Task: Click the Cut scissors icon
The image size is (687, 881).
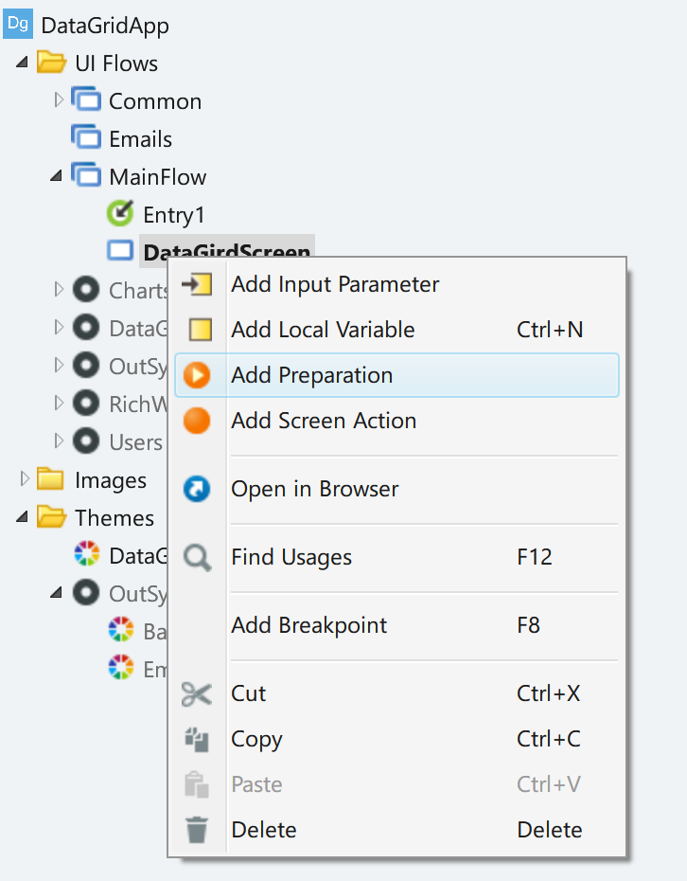Action: tap(197, 693)
